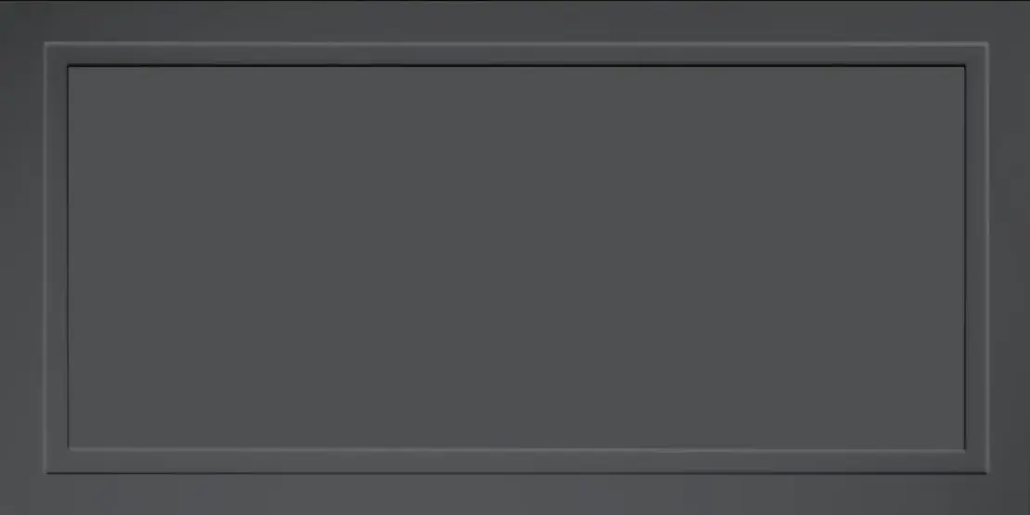Viewport: 1030px width, 515px height.
Task: Click the inner panel's bottom-left corner
Action: (x=70, y=448)
